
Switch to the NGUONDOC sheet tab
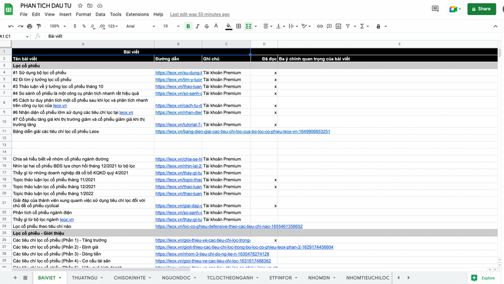tap(176, 278)
